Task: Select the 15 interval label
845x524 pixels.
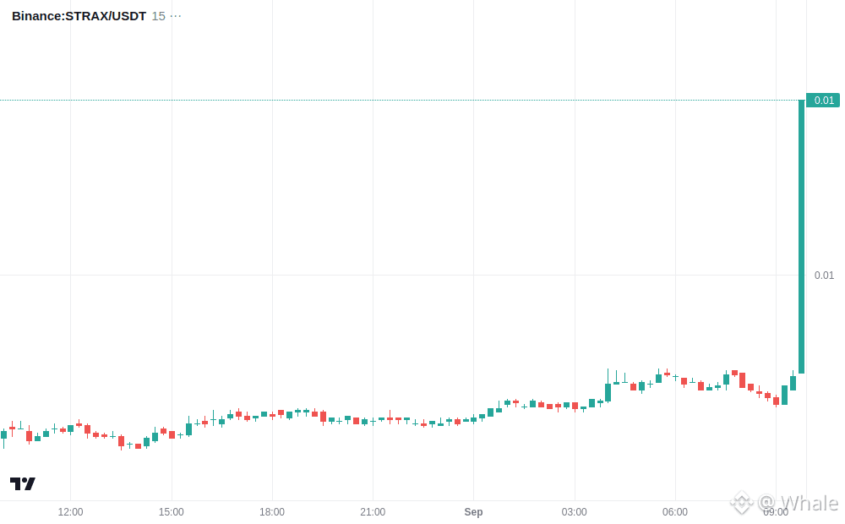Action: 159,16
